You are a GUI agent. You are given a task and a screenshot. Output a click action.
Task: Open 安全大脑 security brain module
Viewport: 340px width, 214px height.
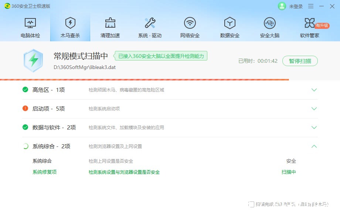(x=269, y=28)
